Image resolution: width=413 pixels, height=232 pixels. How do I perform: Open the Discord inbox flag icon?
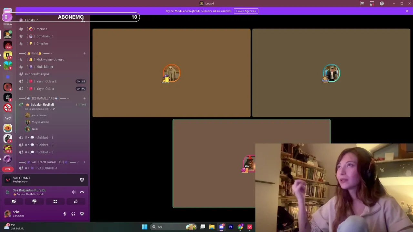[x=362, y=4]
